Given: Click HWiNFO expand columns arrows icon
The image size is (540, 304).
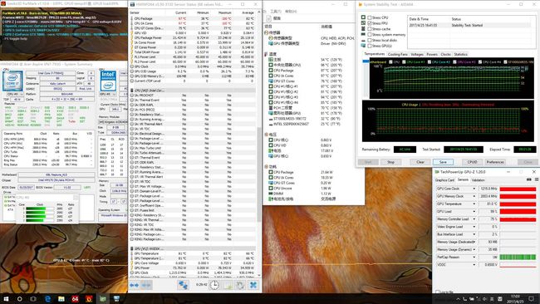Looking at the screenshot, I should click(135, 285).
